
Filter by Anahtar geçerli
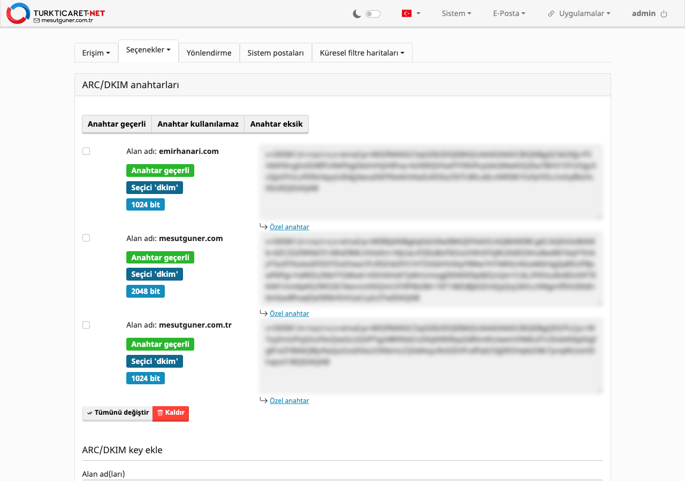[117, 124]
